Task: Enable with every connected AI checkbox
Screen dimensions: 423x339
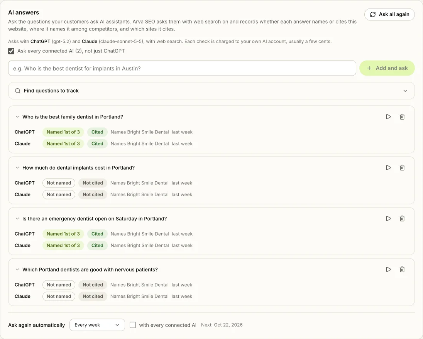Action: pos(133,325)
